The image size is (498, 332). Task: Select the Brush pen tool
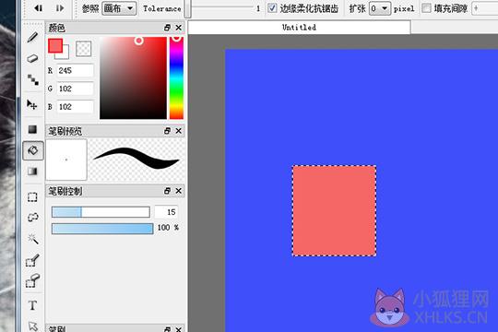(32, 38)
